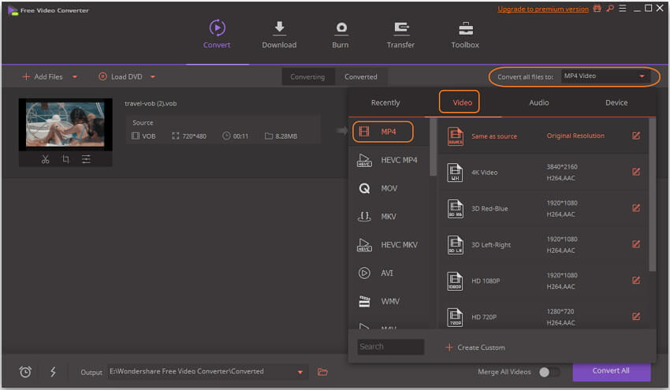Toggle the Merge All Videos switch
This screenshot has width=670, height=390.
[x=549, y=372]
